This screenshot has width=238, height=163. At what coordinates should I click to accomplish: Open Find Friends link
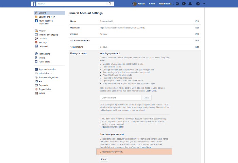[165, 4]
